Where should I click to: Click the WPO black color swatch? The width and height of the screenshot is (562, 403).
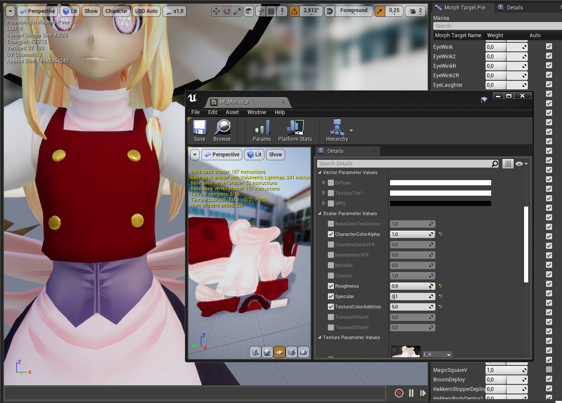(440, 203)
